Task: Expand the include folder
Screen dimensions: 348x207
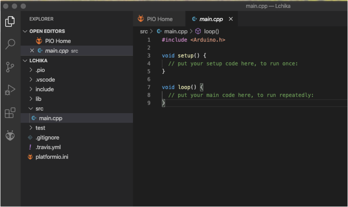Action: (x=44, y=89)
